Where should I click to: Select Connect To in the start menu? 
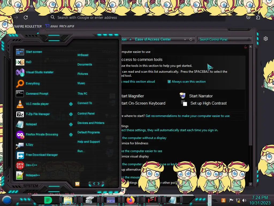pos(85,103)
